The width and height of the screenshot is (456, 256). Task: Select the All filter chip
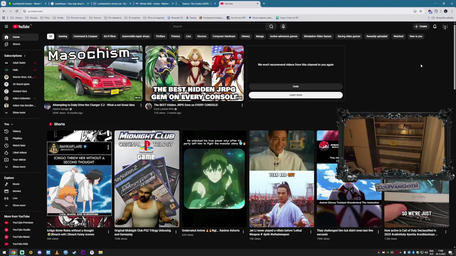51,36
